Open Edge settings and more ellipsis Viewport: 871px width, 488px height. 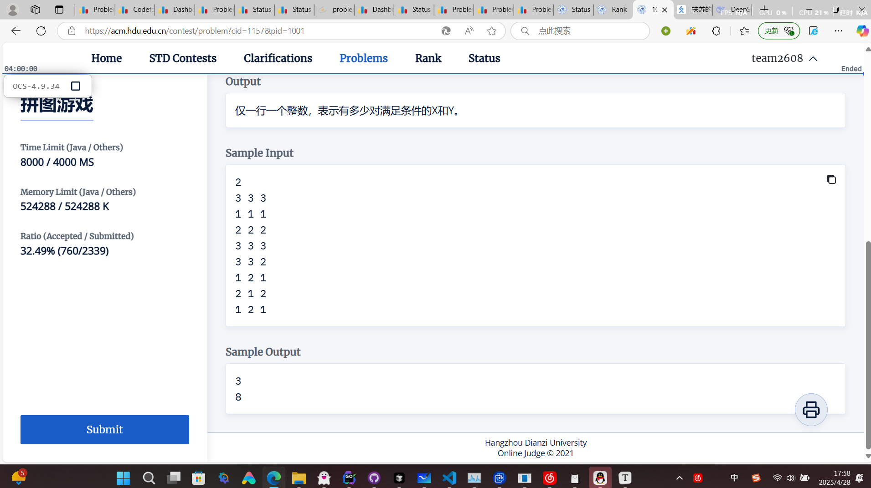839,31
